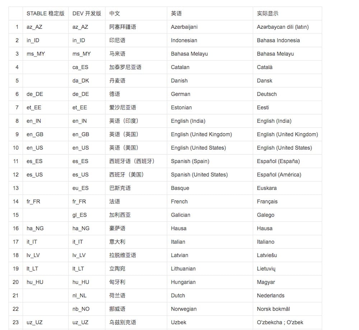Screen dimensions: 359x330
Task: Select the '挪威语' cell
Action: click(136, 309)
